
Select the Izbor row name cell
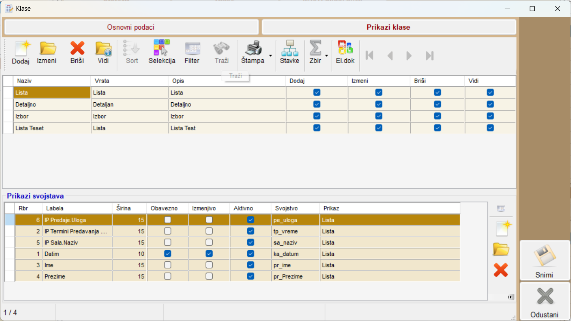click(52, 116)
